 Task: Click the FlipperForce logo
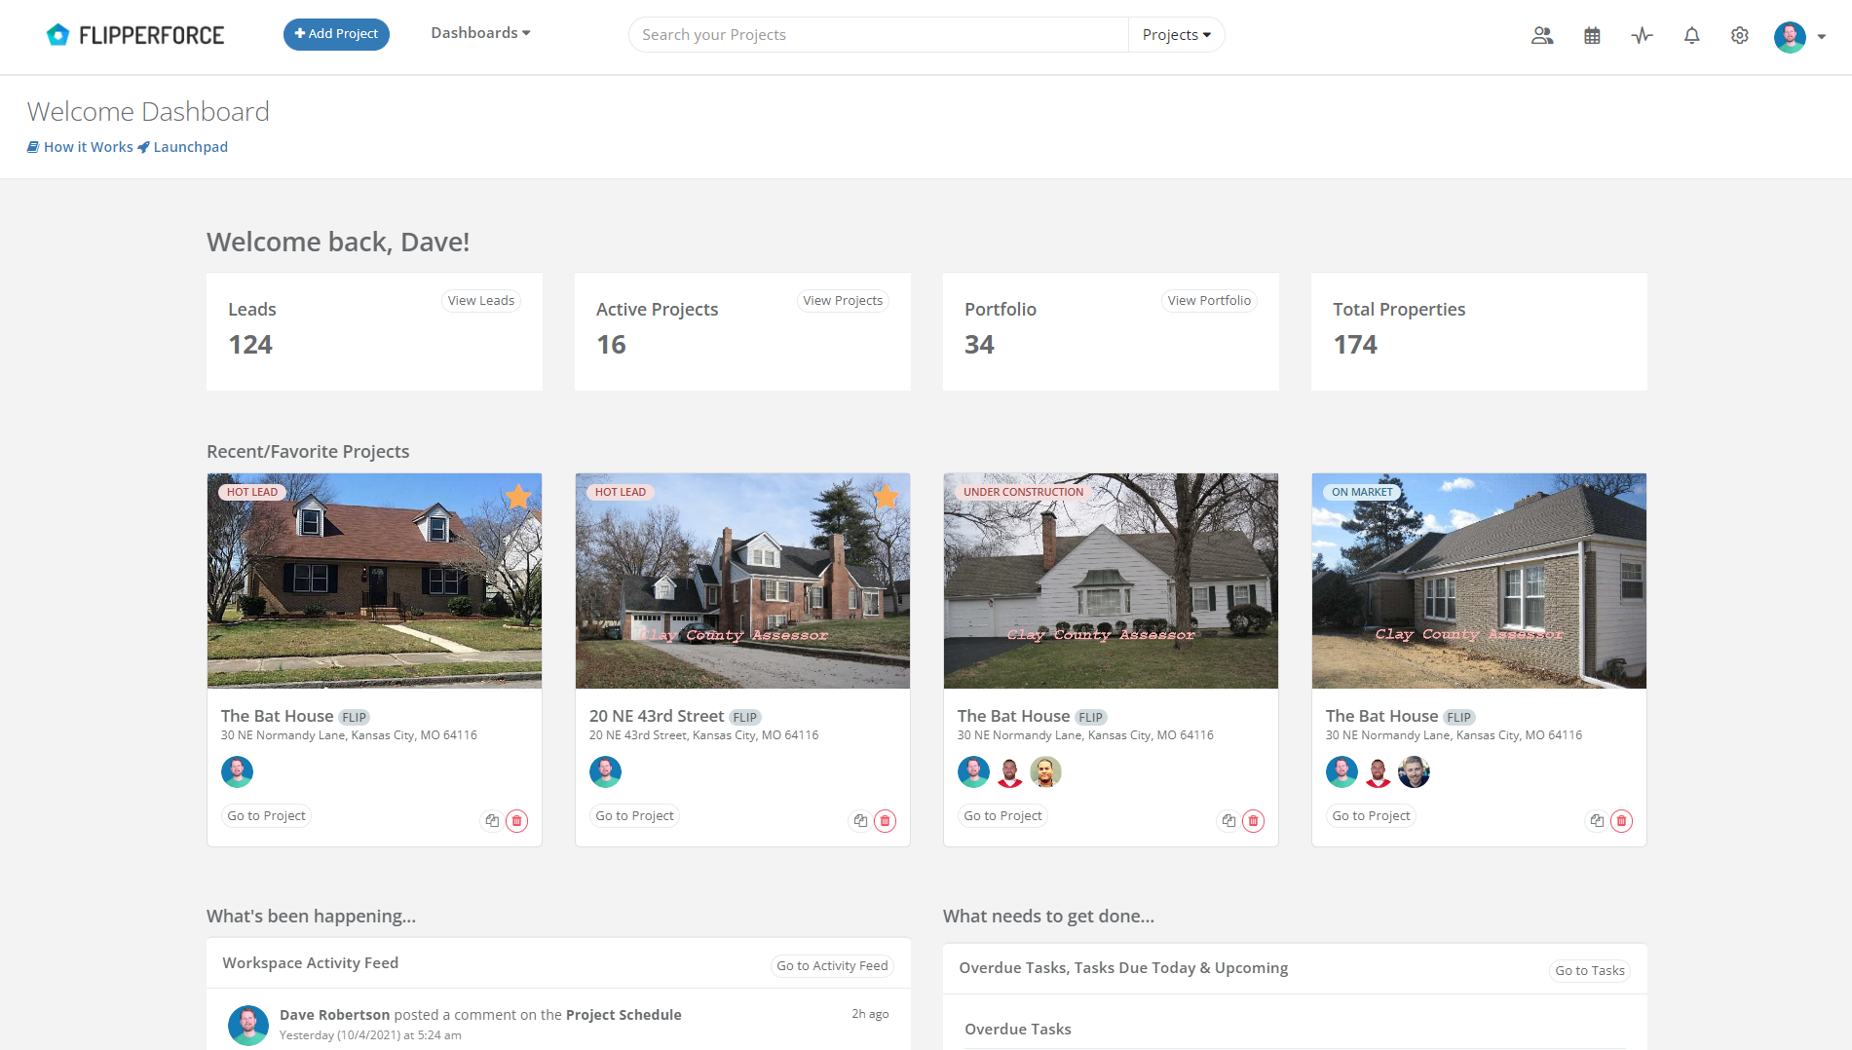[134, 34]
